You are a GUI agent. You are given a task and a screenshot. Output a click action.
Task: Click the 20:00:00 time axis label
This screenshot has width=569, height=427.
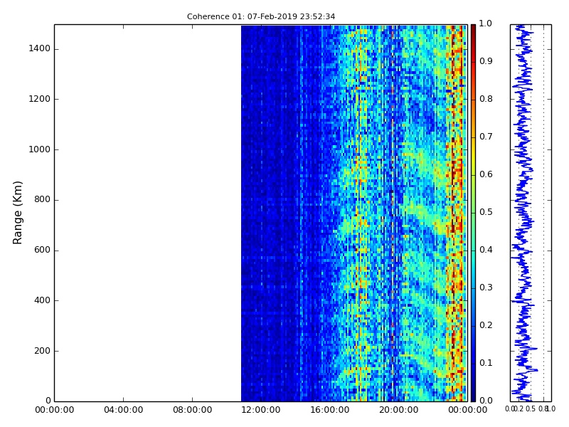click(x=399, y=410)
